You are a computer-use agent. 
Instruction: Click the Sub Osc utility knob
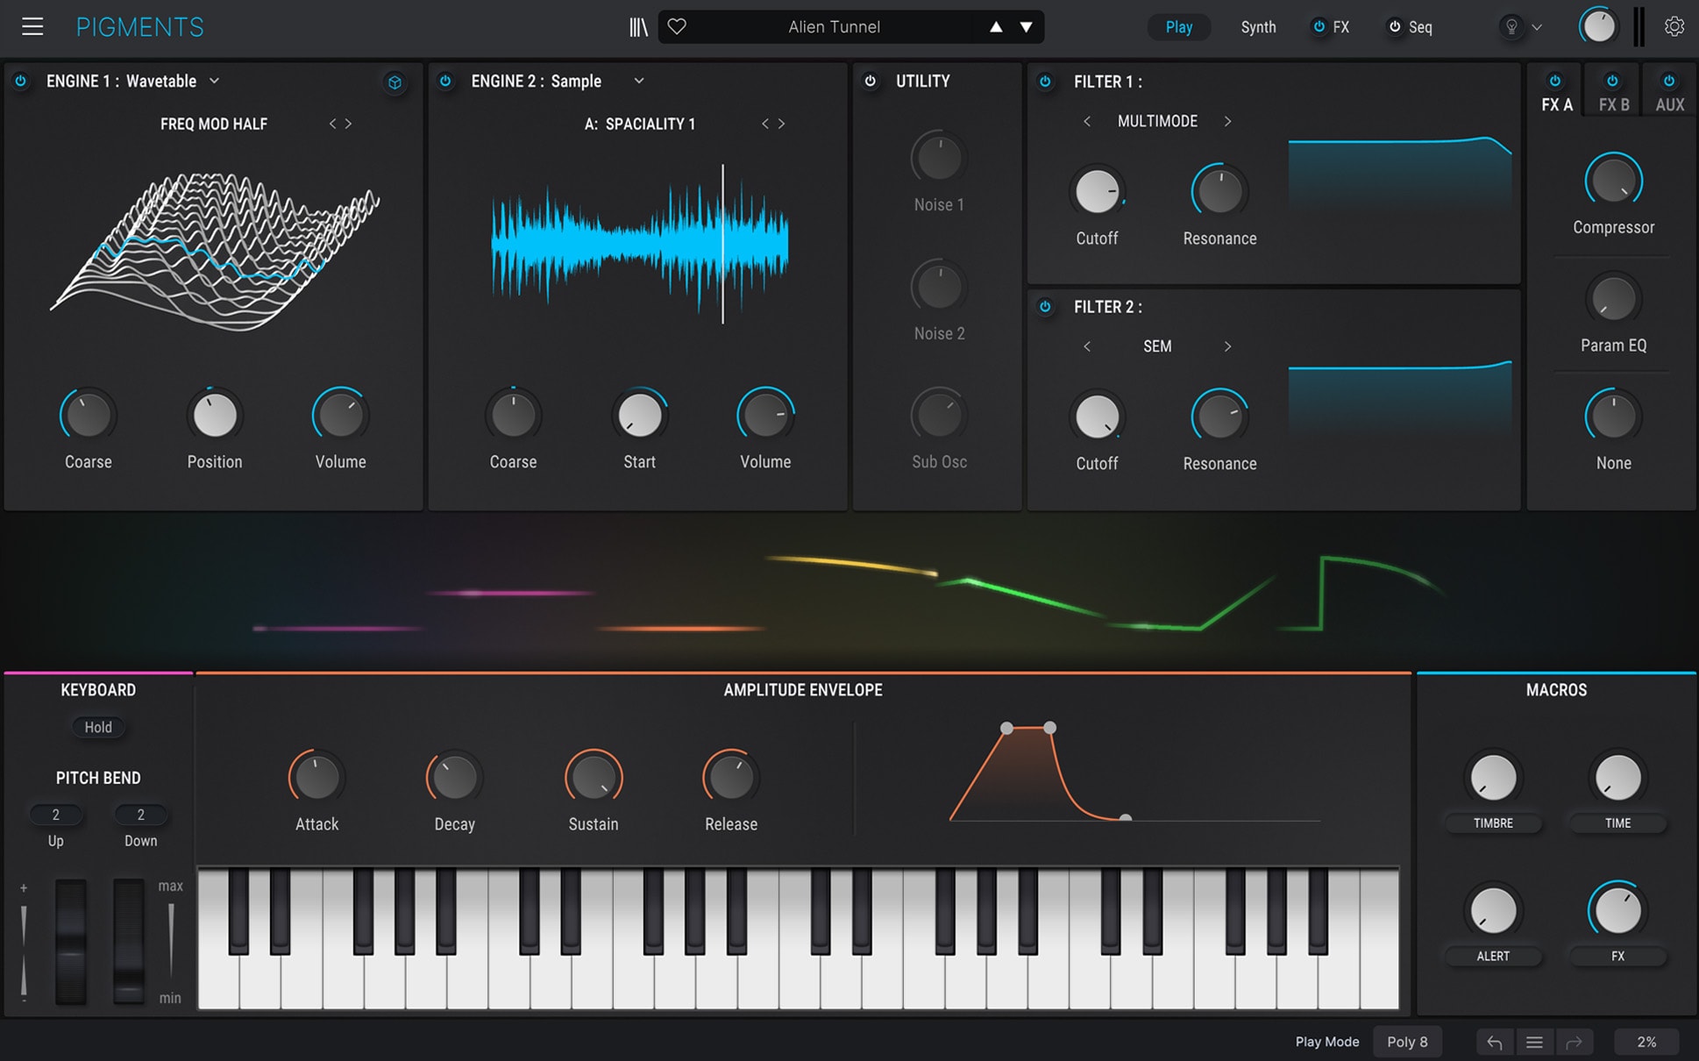point(939,415)
